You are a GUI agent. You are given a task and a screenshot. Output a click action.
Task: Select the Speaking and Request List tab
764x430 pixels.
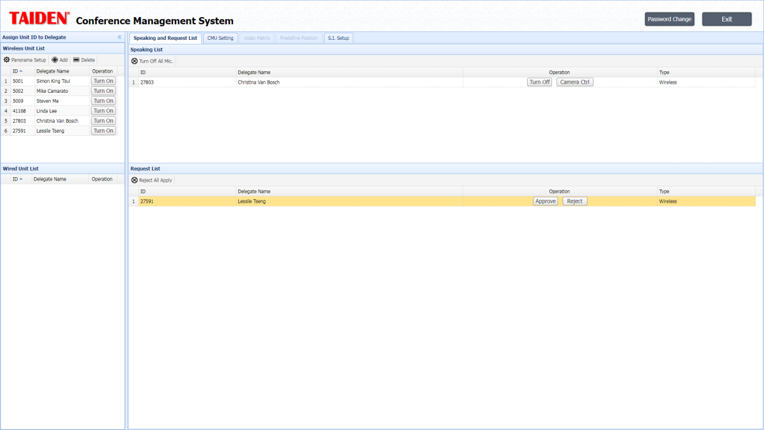coord(165,38)
